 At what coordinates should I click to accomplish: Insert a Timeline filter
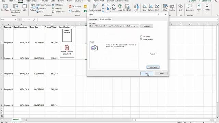pyautogui.click(x=172, y=8)
